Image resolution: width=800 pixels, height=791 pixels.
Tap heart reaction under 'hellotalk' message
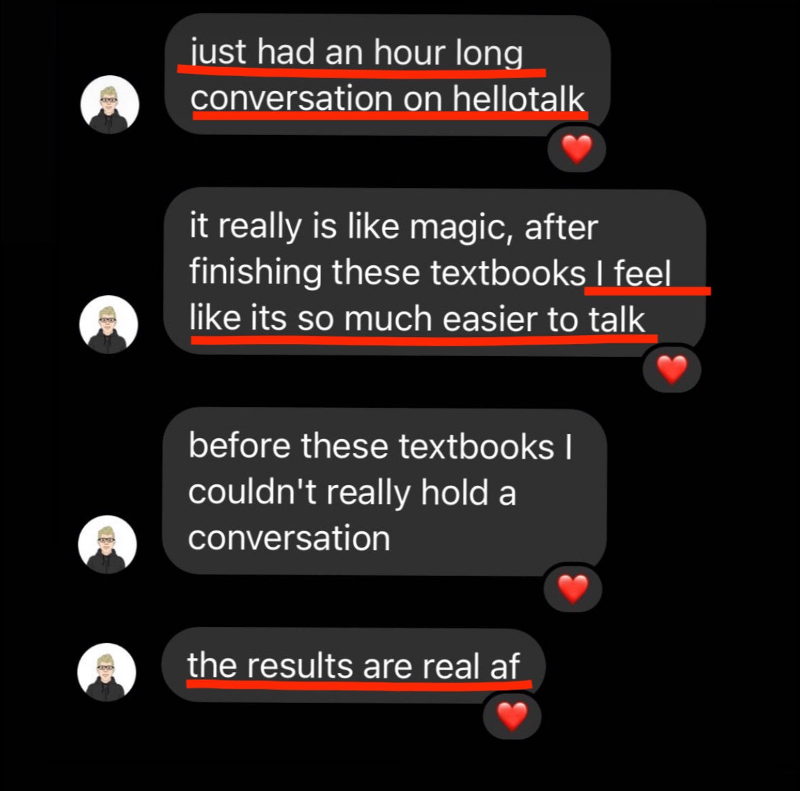577,149
